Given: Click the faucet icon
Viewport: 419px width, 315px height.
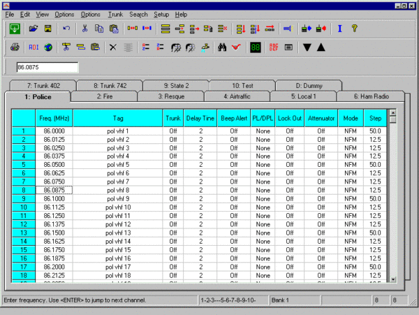Looking at the screenshot, I should coord(205,47).
